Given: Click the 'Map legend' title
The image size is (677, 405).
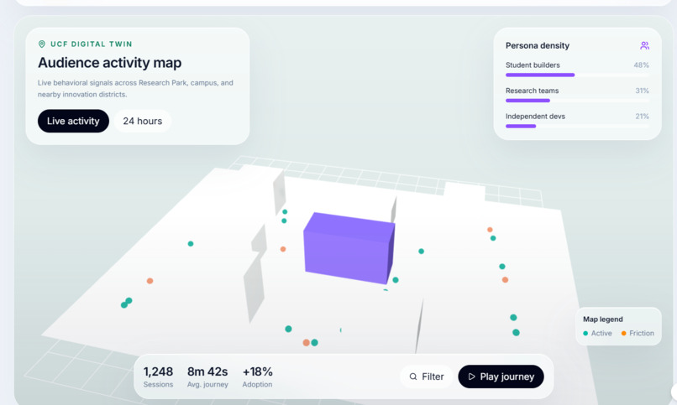Looking at the screenshot, I should click(603, 319).
